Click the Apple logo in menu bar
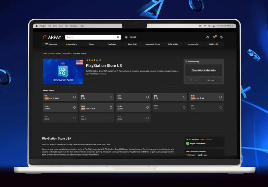 pyautogui.click(x=36, y=26)
